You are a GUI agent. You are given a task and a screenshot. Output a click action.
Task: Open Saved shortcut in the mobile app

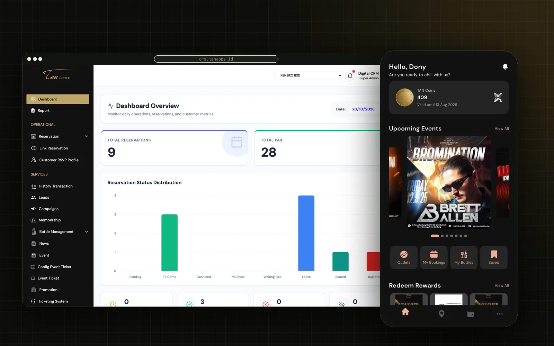(x=494, y=257)
